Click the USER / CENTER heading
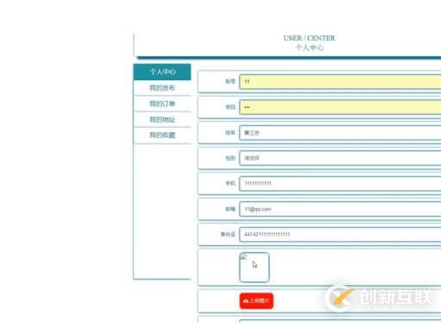 coord(309,38)
